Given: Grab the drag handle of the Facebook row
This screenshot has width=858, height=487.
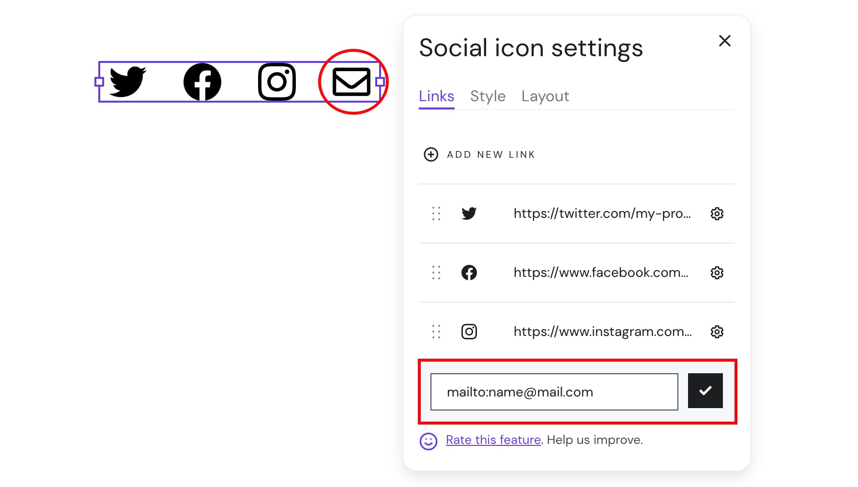Looking at the screenshot, I should pos(436,273).
